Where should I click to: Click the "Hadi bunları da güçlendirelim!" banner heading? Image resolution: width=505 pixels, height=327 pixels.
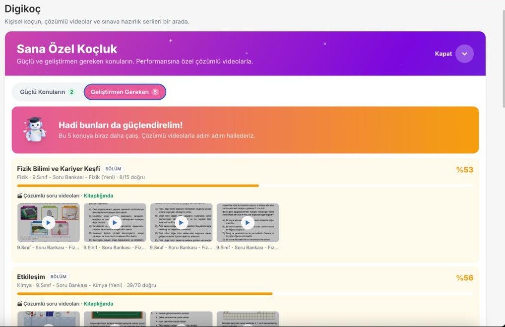point(121,125)
